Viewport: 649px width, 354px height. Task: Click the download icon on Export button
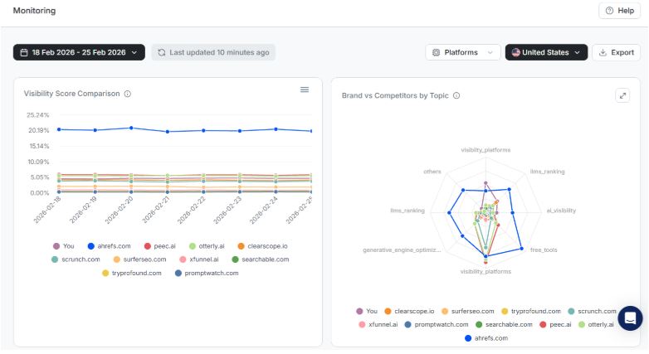[x=602, y=52]
